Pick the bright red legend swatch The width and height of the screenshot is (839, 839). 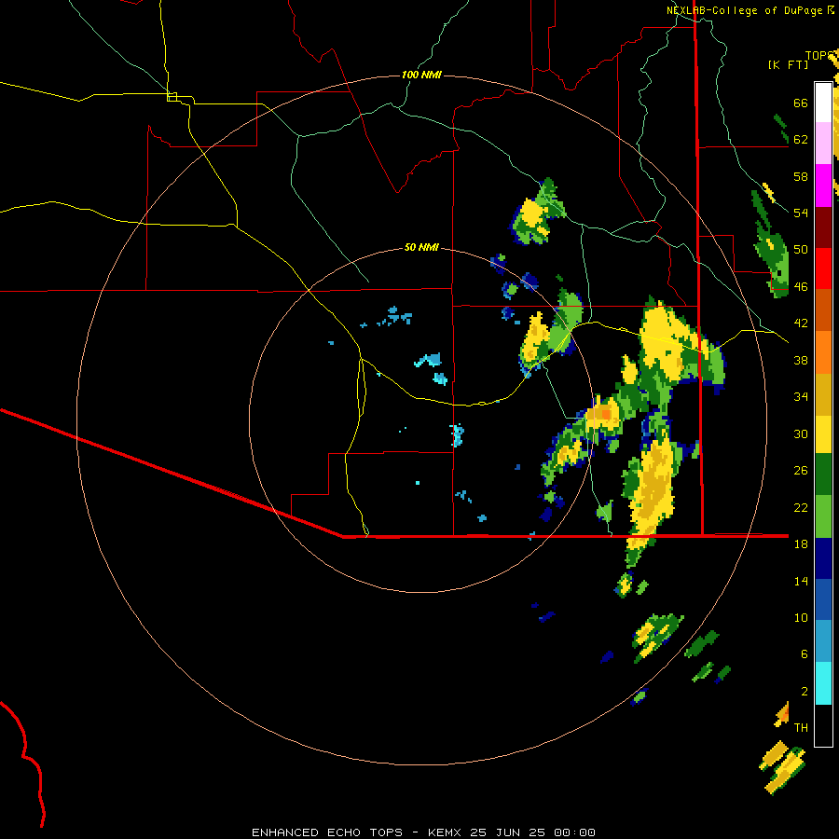tap(823, 268)
